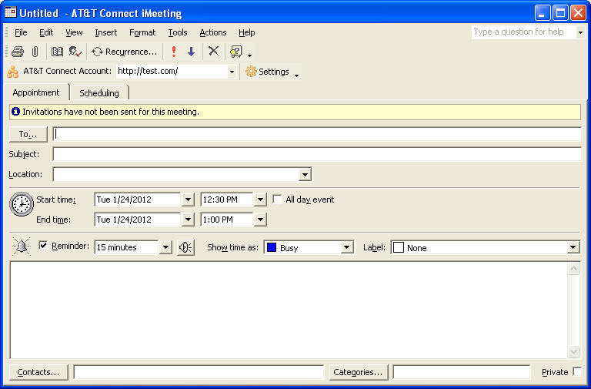Switch to the Scheduling tab

point(99,92)
